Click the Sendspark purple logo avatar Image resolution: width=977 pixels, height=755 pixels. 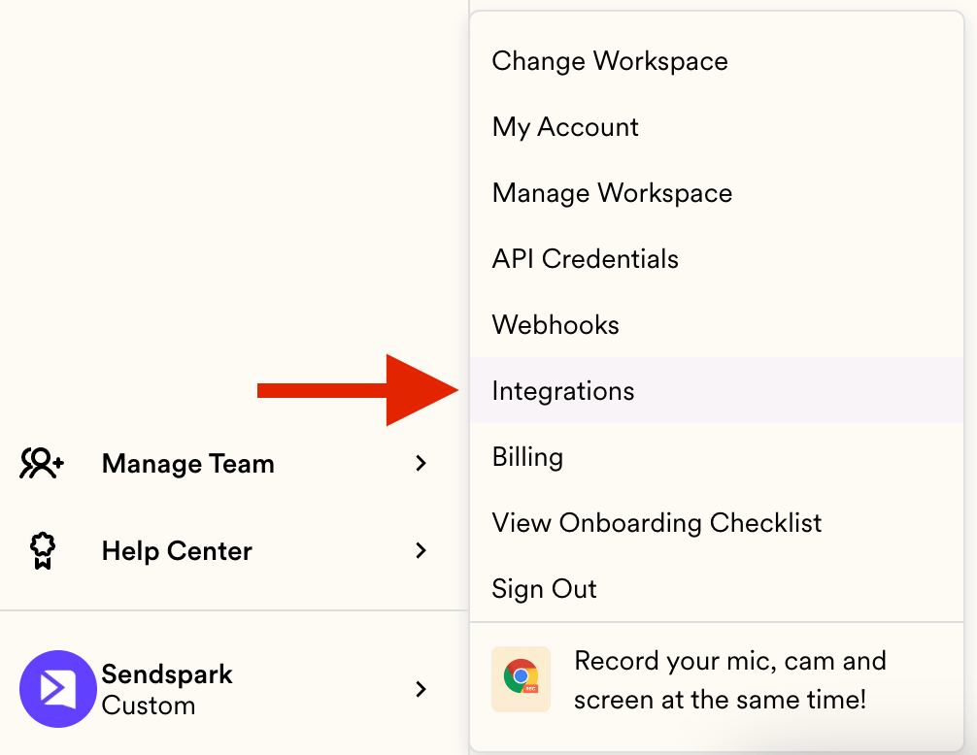[x=58, y=689]
